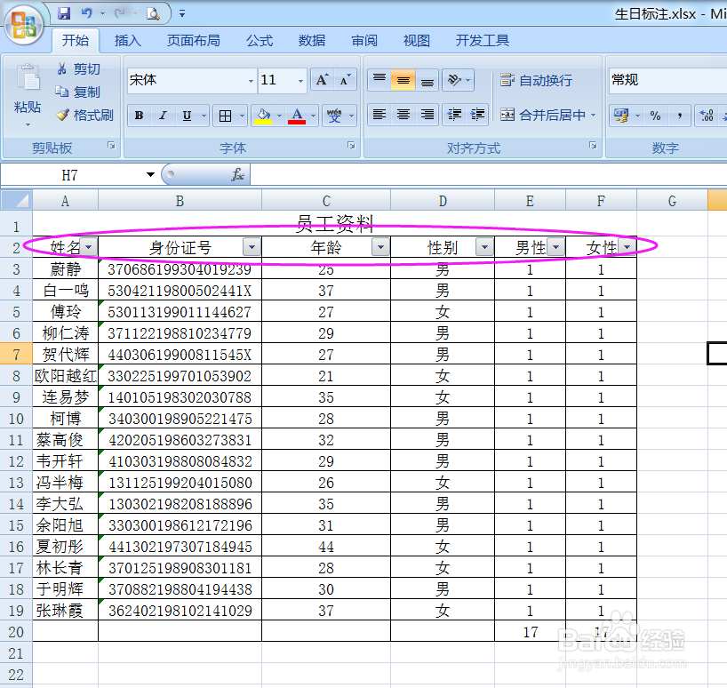Click the select-all corner of the sheet
727x688 pixels.
16,201
